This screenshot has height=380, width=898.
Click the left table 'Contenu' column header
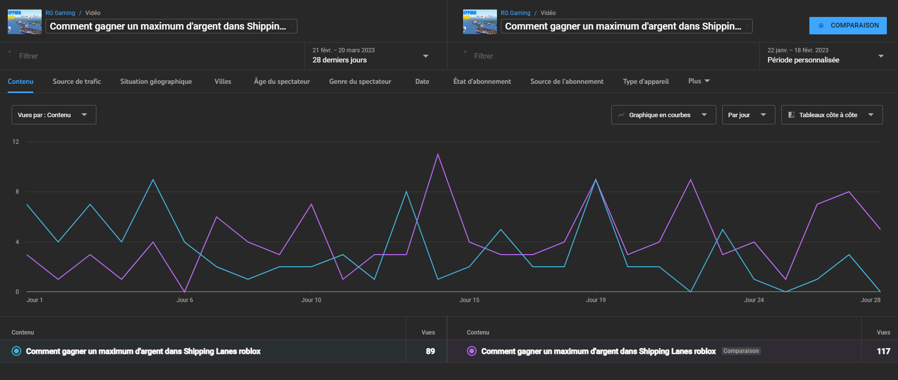tap(23, 333)
